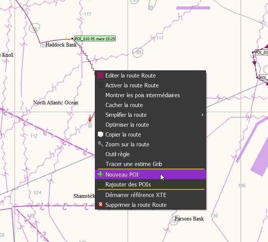This screenshot has width=268, height=242.
Task: Expand the Simplifier la route submenu arrow
Action: 203,115
